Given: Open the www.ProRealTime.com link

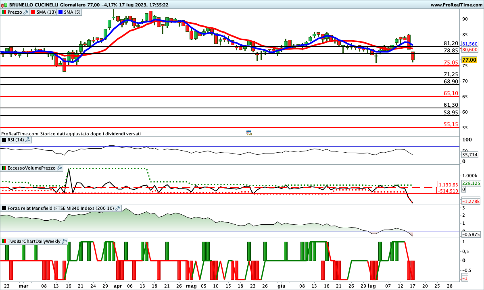Looking at the screenshot, I should pyautogui.click(x=457, y=5).
